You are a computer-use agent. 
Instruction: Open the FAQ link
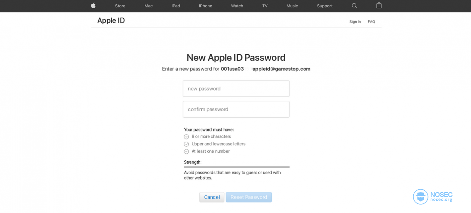pyautogui.click(x=371, y=22)
